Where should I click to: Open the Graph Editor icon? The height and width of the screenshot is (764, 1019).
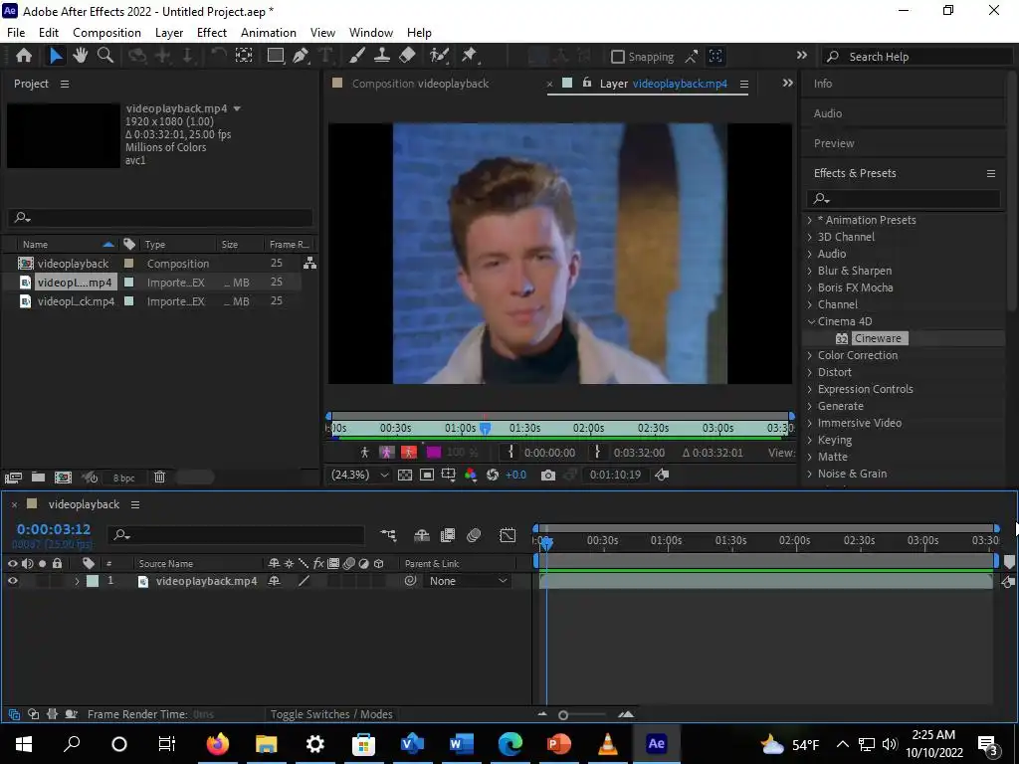(507, 535)
